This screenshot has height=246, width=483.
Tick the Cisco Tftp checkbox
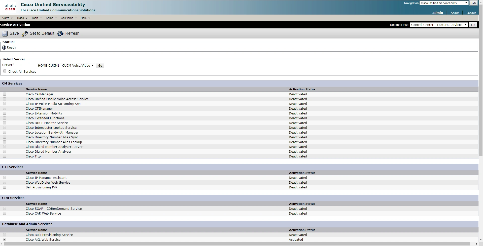(x=5, y=156)
